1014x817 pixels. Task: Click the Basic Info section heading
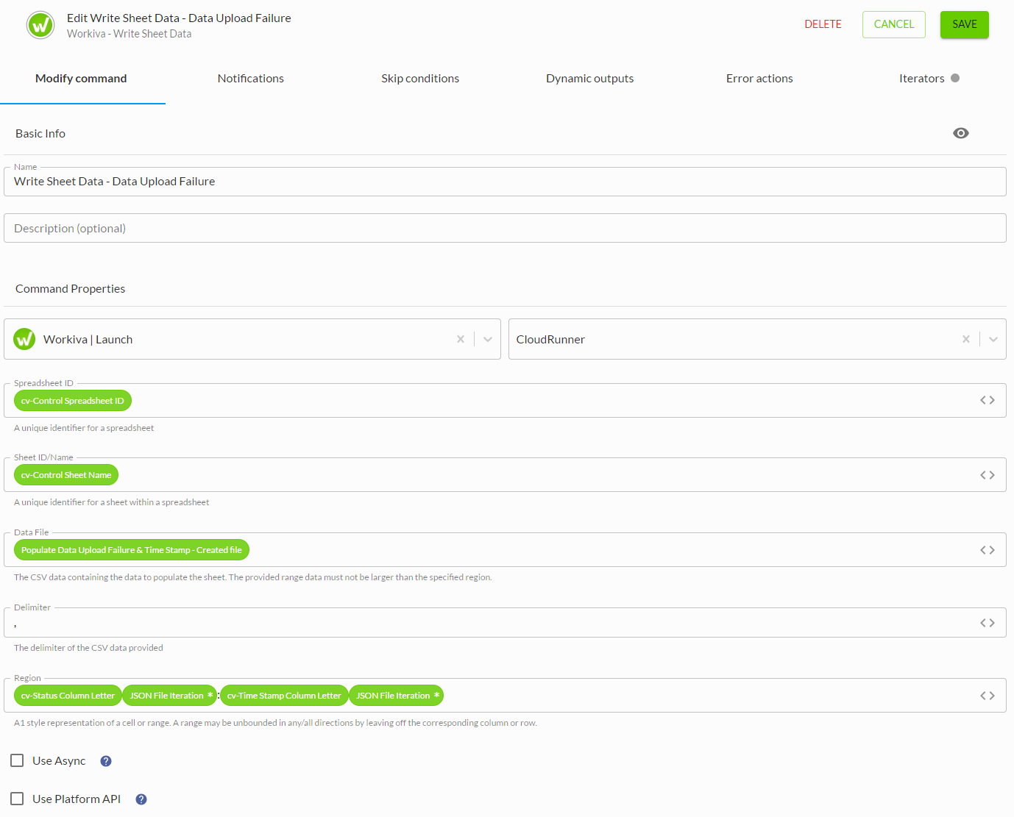(x=40, y=134)
